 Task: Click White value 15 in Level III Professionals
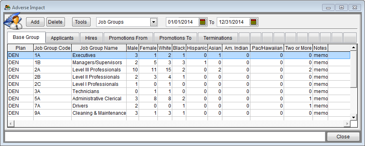click(165, 70)
